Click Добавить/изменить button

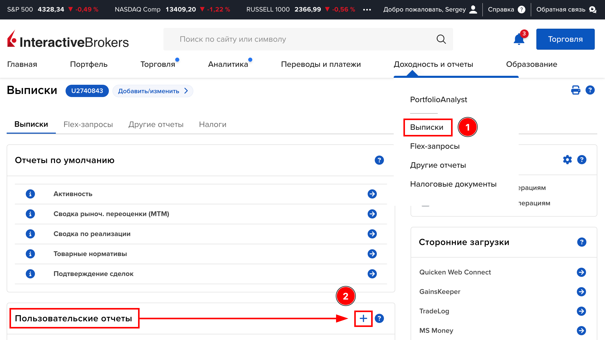(153, 91)
